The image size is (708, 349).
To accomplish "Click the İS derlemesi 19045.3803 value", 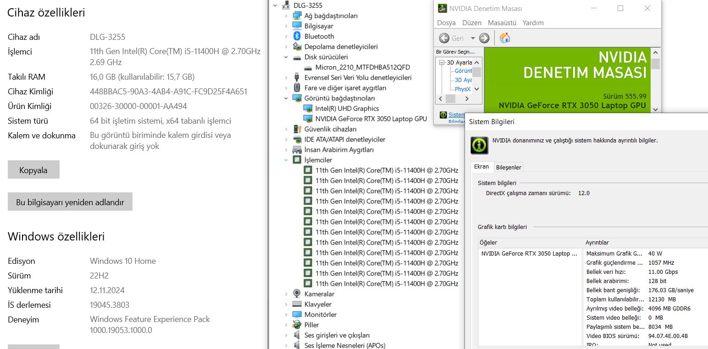I will pos(110,305).
